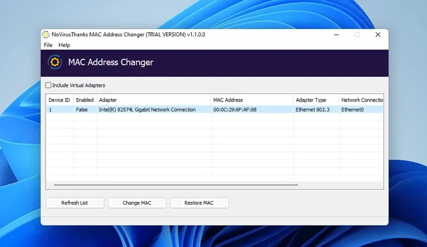
Task: Sort by the Enabled column header
Action: 85,100
